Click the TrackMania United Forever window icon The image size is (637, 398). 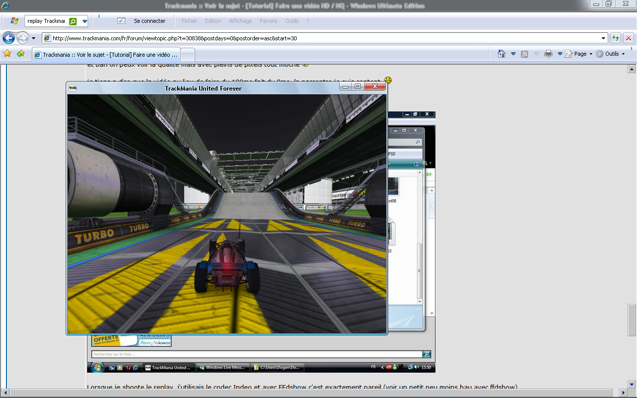click(x=73, y=88)
